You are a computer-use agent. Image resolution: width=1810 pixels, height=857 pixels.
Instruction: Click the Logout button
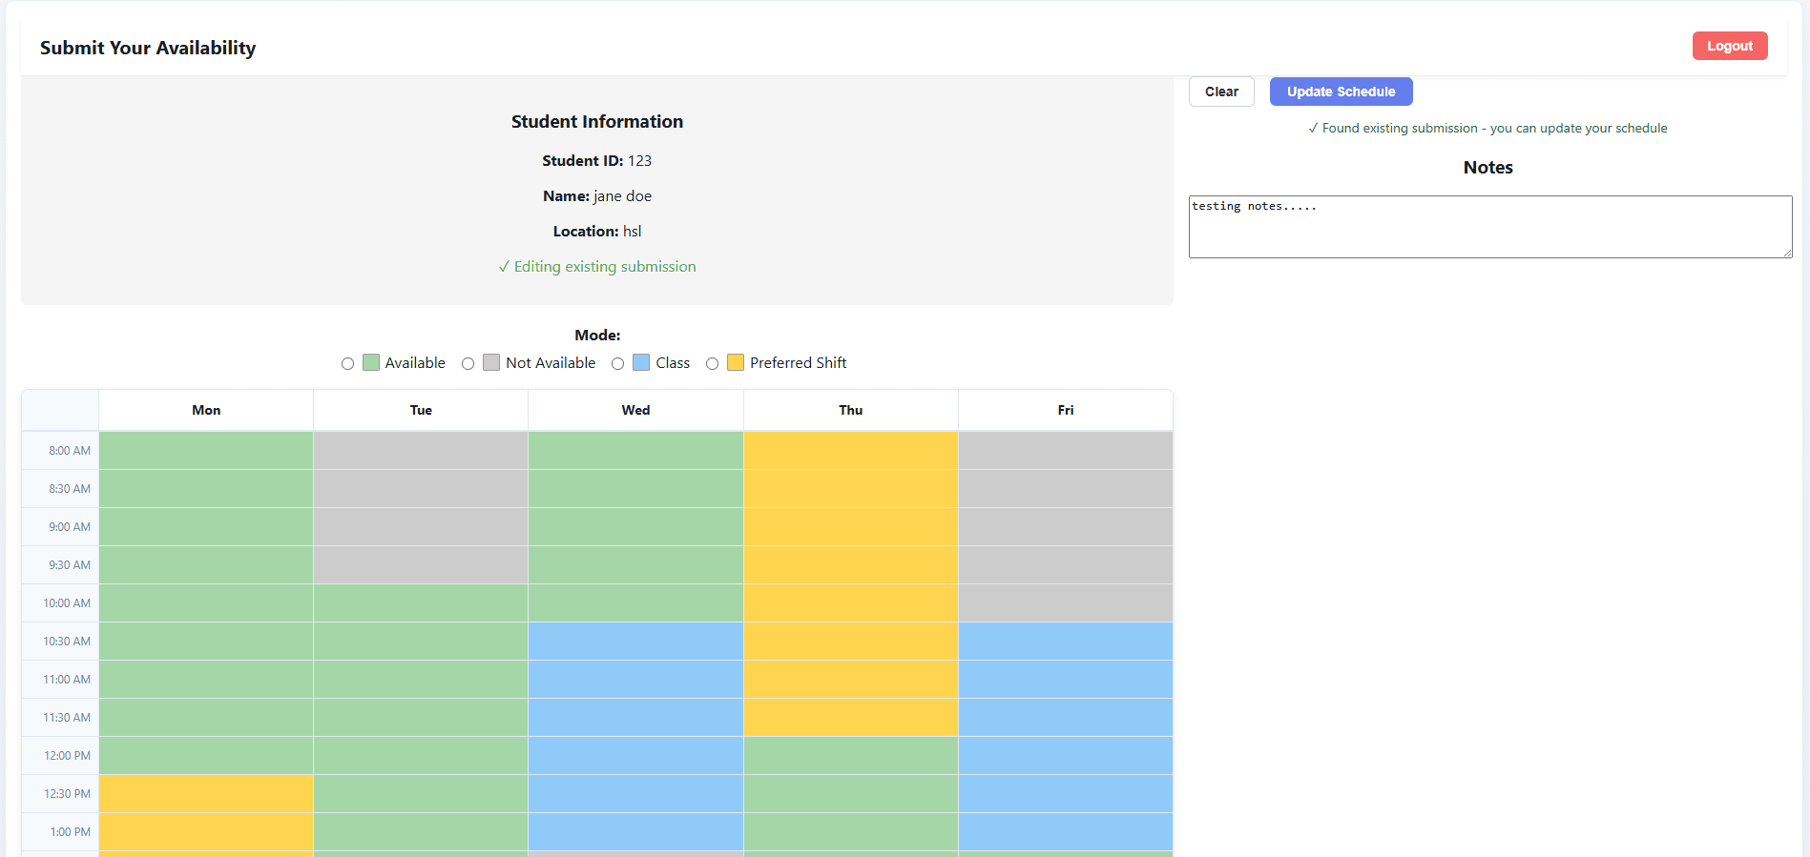tap(1730, 46)
